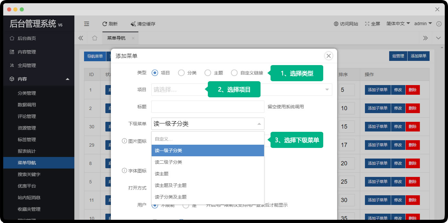Viewport: 448px width, 223px height.
Task: Open 分类管理 in the sidebar
Action: (x=27, y=93)
